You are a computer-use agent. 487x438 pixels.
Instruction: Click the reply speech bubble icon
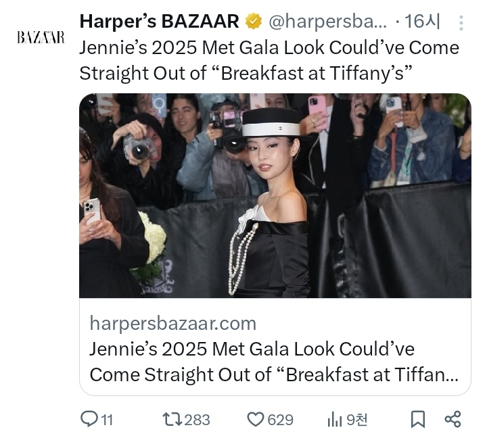tap(89, 420)
